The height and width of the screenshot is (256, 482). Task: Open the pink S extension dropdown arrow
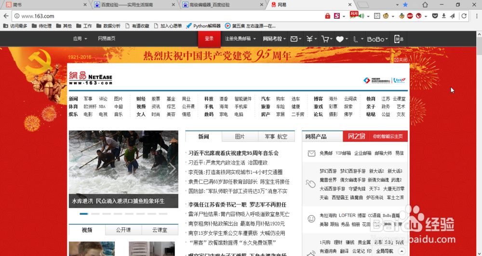(x=344, y=16)
